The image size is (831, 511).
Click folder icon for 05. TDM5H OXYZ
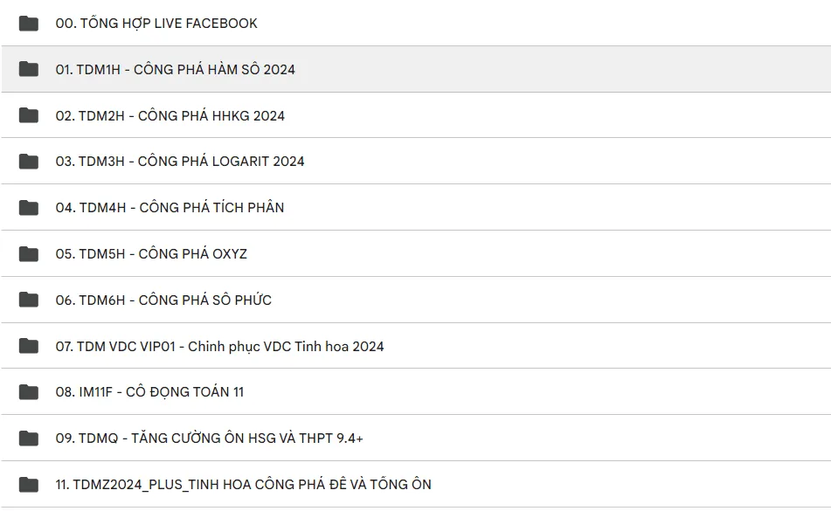click(29, 254)
